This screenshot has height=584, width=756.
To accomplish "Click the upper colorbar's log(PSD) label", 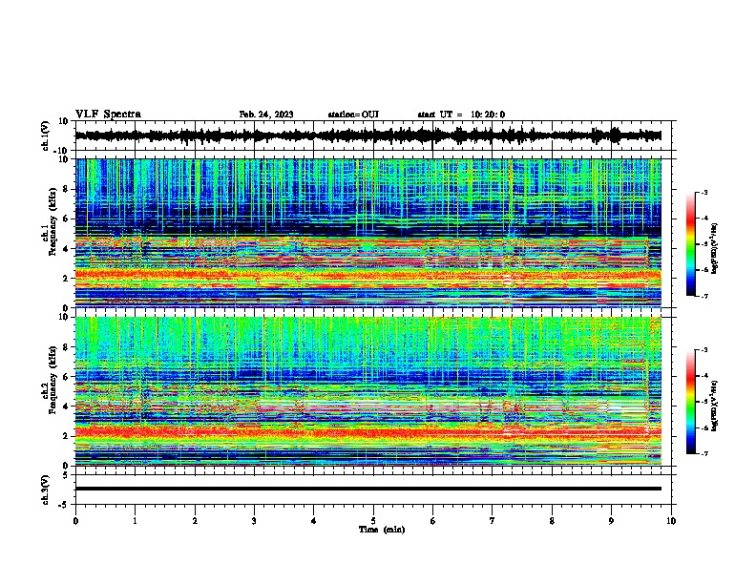I will coord(715,248).
